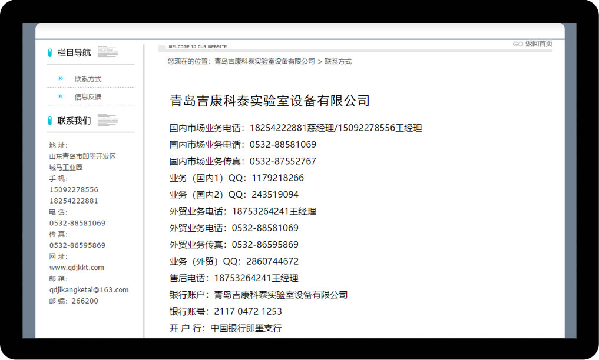599x360 pixels.
Task: Click the 联系方式 breadcrumb item
Action: (x=338, y=61)
